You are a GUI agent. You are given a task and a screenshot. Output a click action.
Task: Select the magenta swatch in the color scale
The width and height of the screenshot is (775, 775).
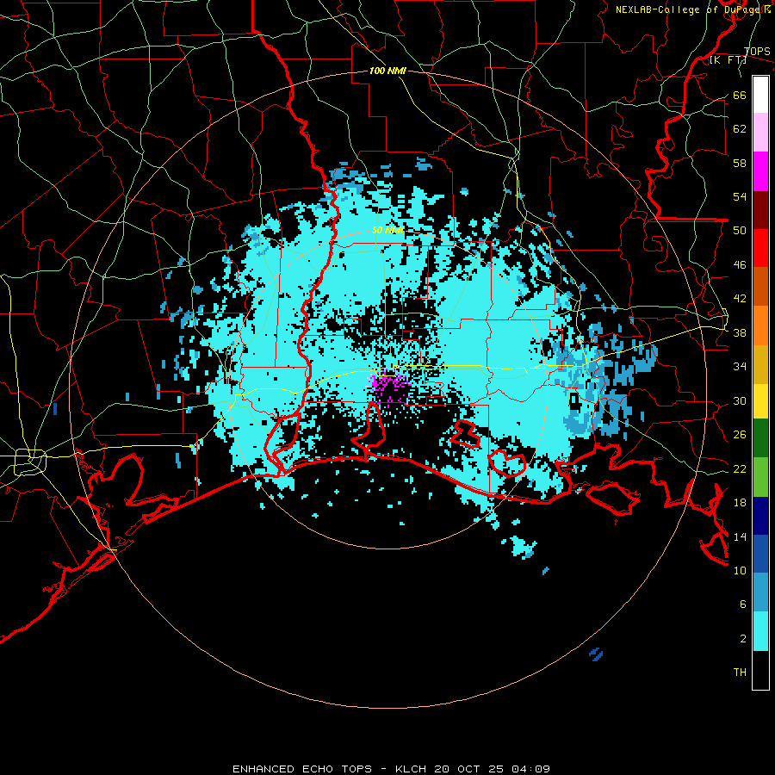760,171
